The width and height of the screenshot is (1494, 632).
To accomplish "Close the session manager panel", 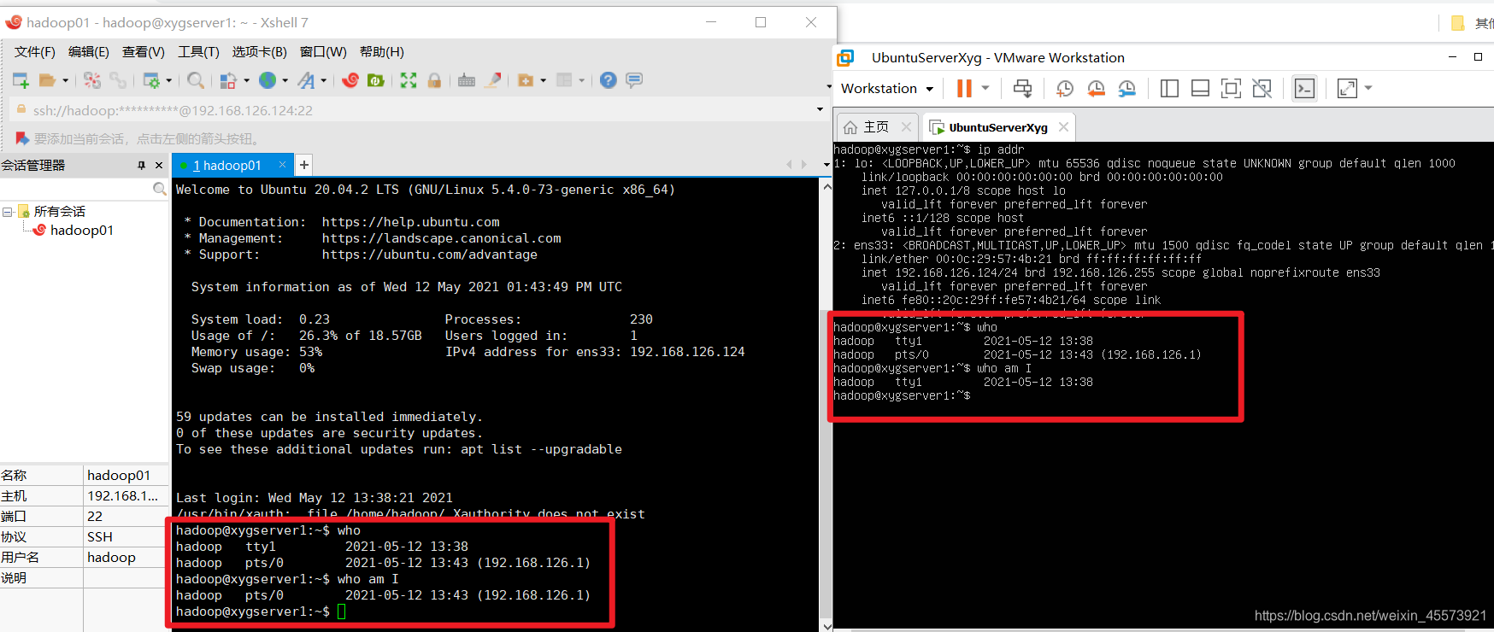I will [x=159, y=166].
